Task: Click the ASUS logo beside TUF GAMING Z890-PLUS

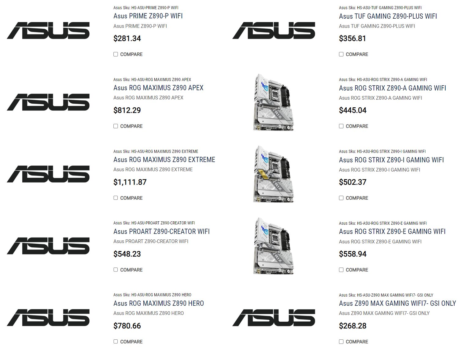Action: (274, 31)
